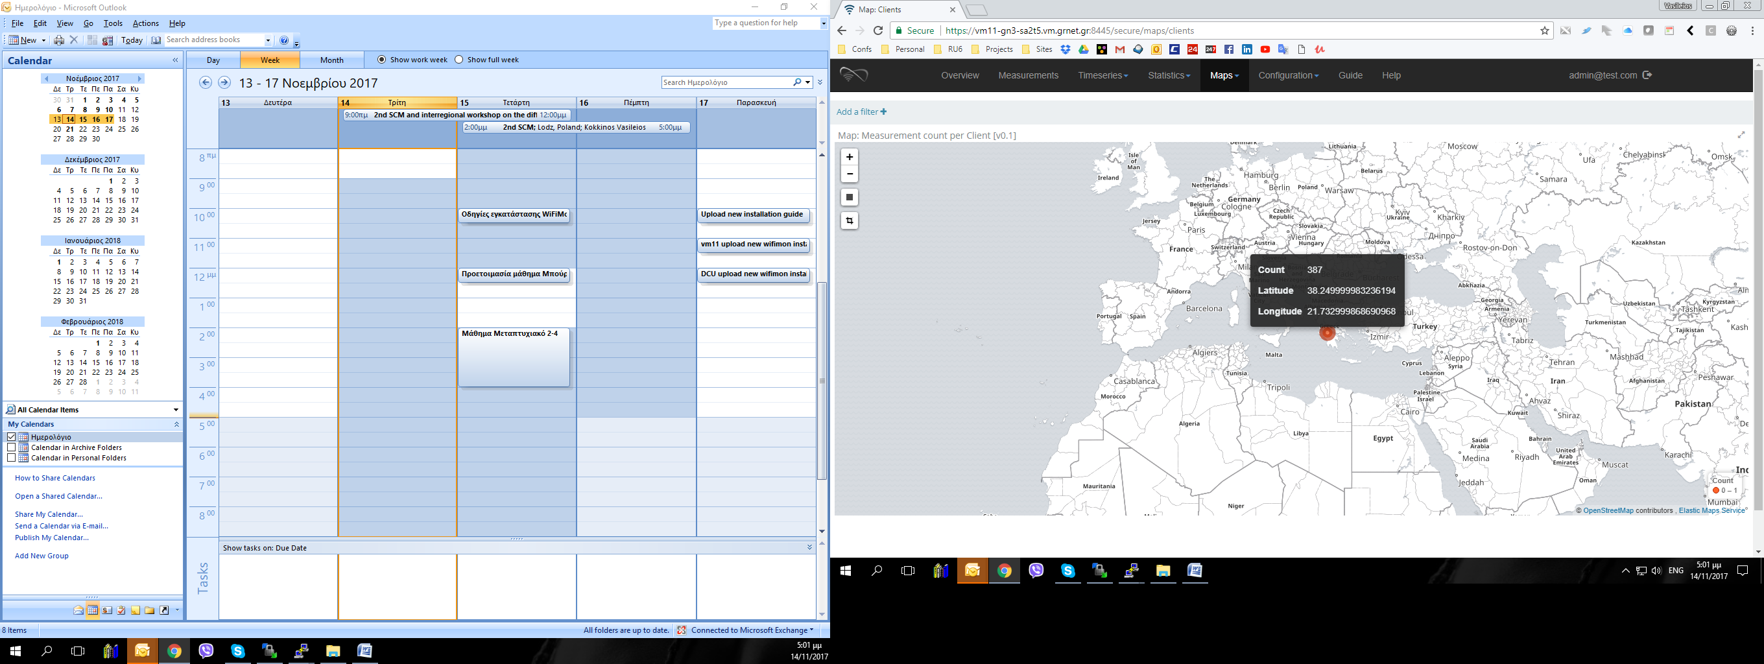Open the Address Book icon in Outlook

coord(156,40)
